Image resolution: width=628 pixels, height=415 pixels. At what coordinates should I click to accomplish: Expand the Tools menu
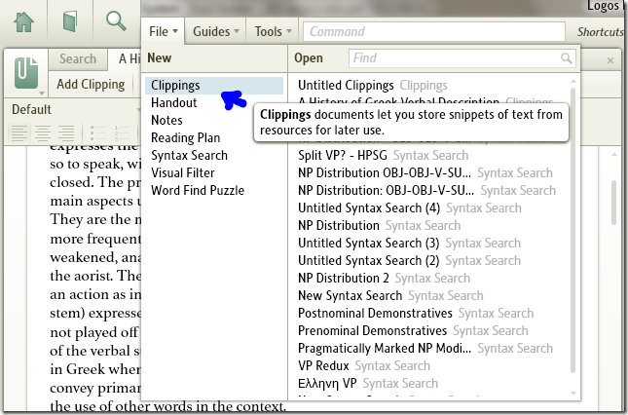pos(273,31)
